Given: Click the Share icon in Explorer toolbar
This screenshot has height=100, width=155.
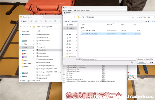Looking at the screenshot, I should [50, 21].
